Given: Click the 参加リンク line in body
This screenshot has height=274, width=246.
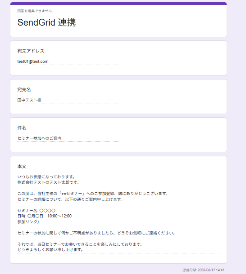Looking at the screenshot, I should point(28,222).
